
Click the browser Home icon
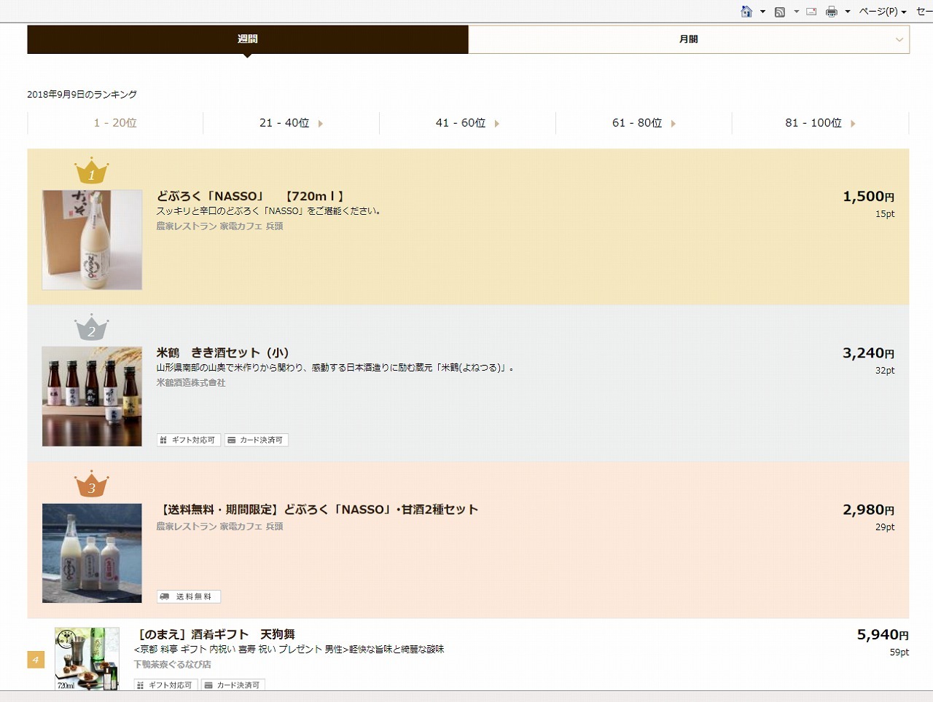tap(746, 12)
